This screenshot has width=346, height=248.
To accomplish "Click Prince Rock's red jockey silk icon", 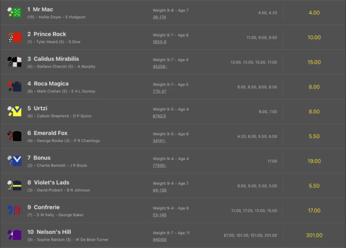I will point(14,37).
